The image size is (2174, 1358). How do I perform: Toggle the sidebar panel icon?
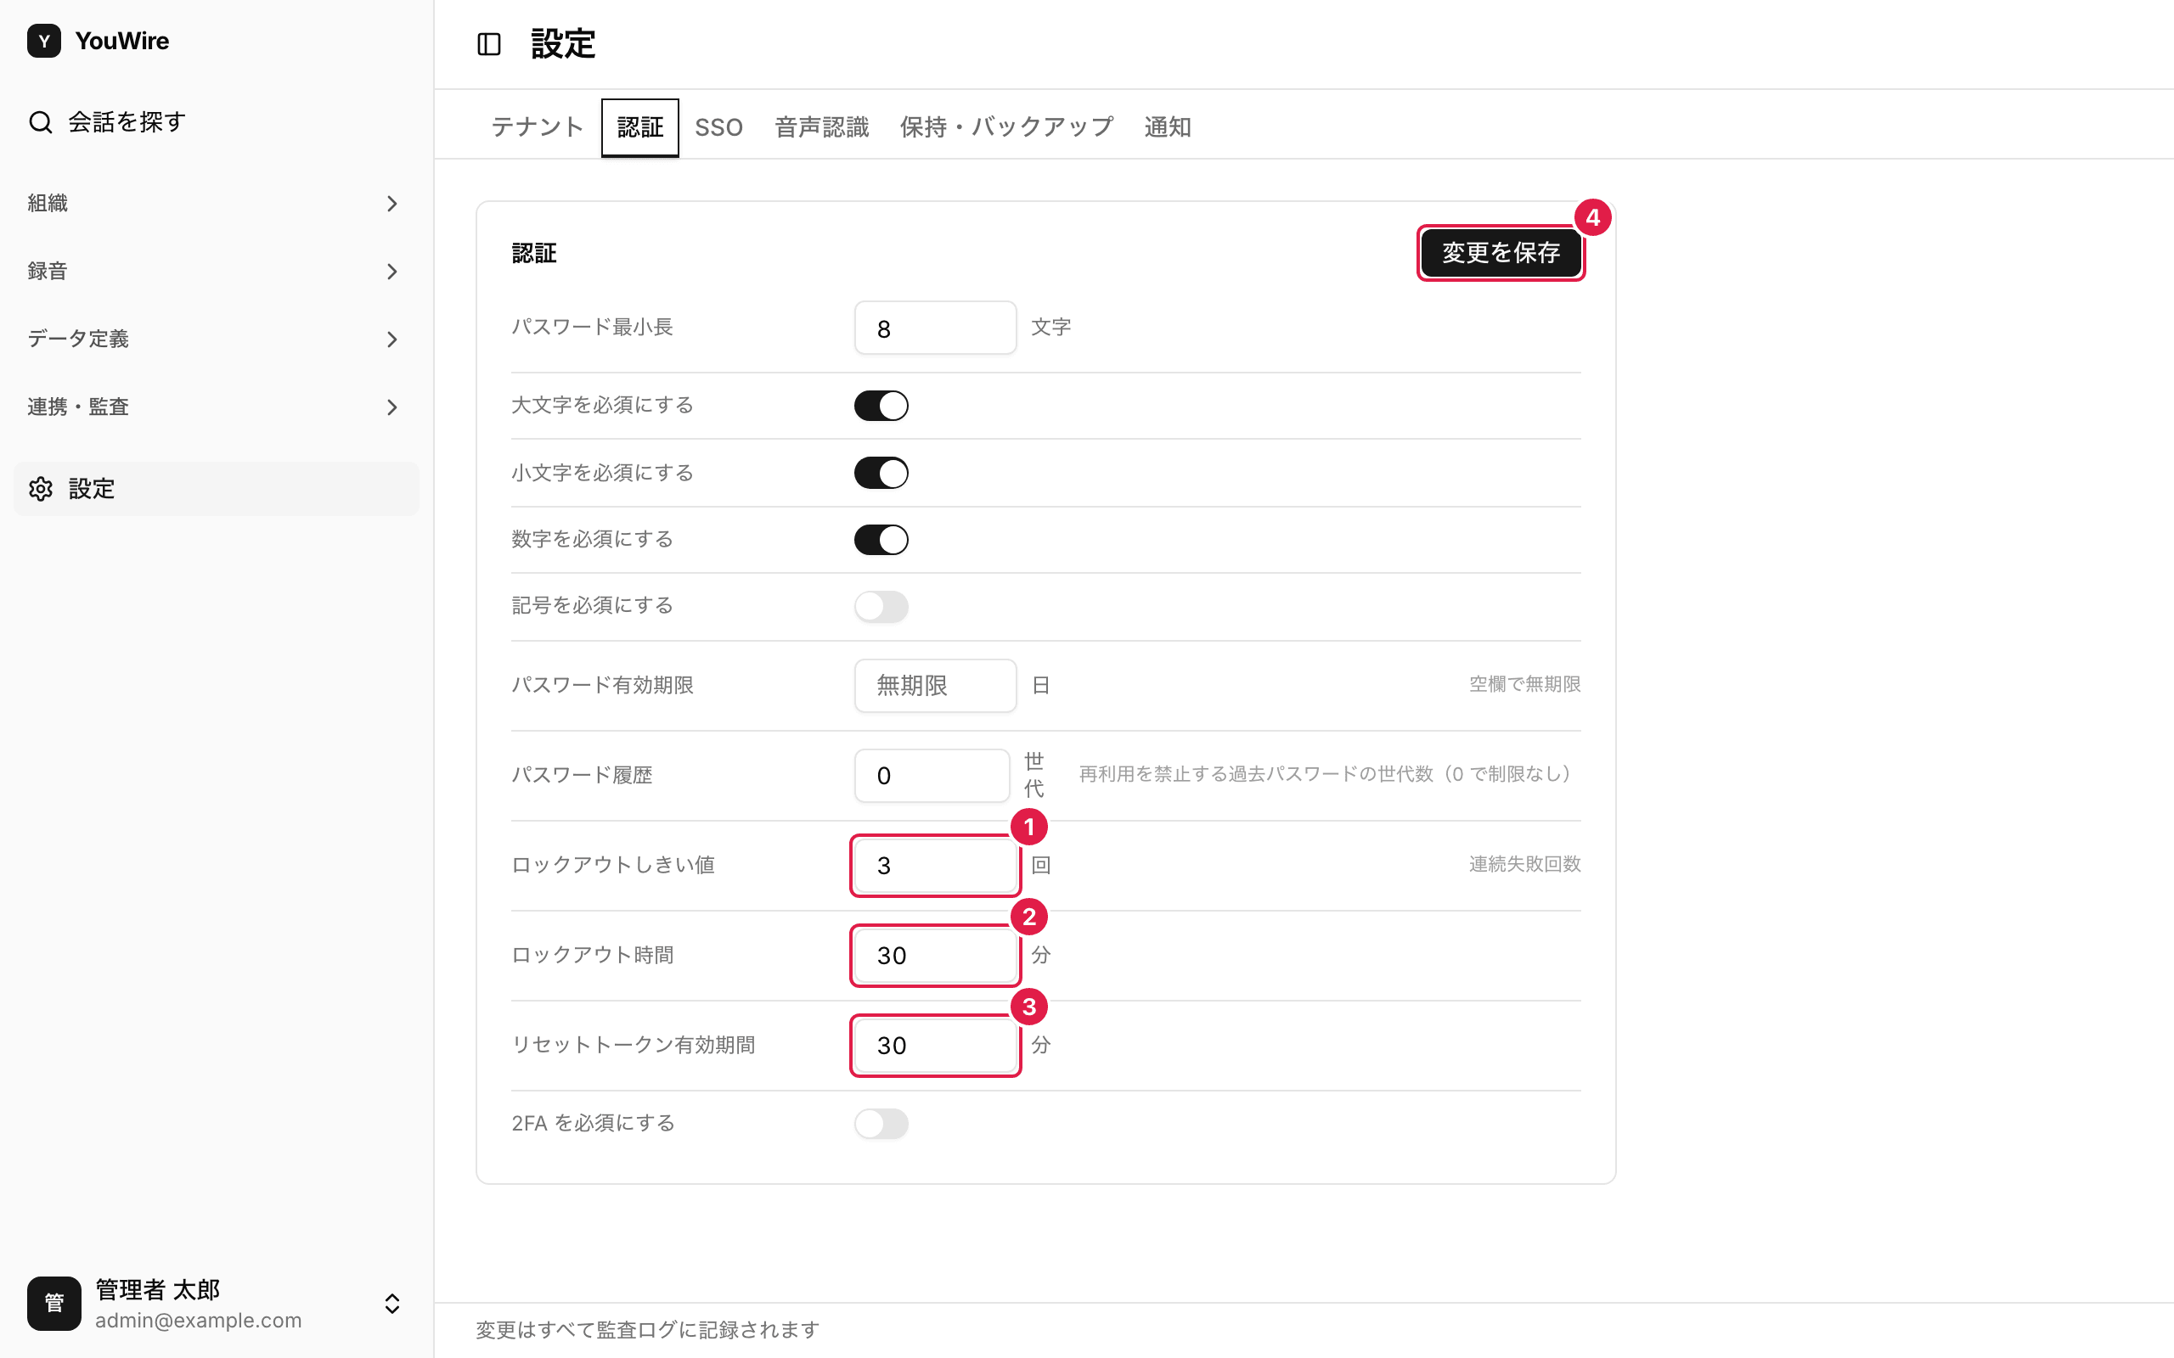point(488,44)
